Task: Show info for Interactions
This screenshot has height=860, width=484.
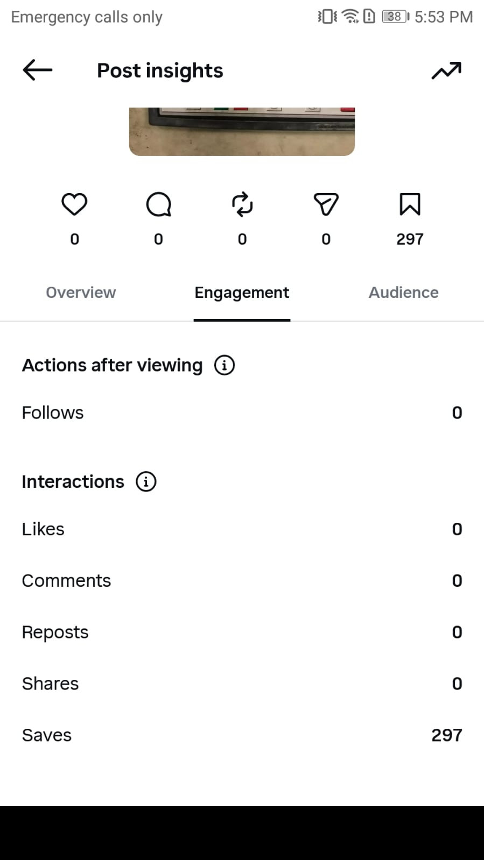Action: click(x=146, y=481)
